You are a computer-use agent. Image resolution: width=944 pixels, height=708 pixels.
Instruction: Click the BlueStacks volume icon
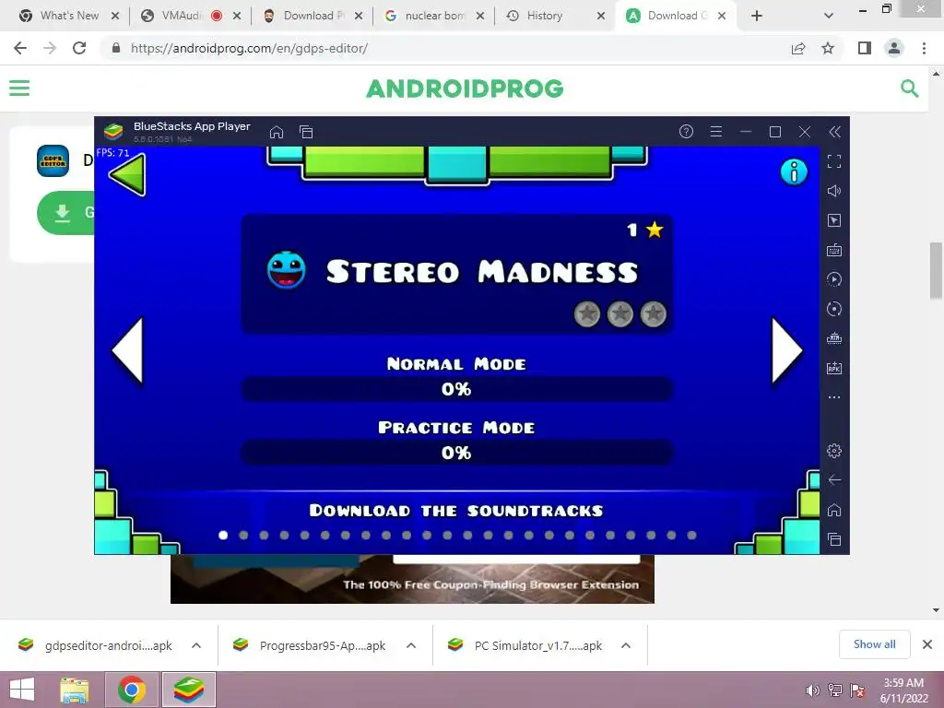click(x=833, y=191)
